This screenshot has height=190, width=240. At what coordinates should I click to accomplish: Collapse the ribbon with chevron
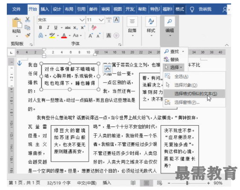tap(227, 45)
